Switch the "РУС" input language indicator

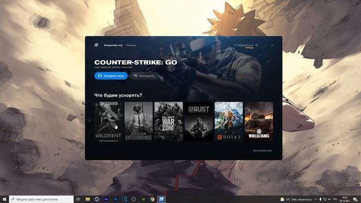coord(335,199)
